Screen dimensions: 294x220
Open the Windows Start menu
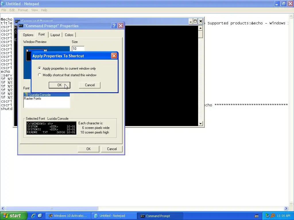pos(13,216)
